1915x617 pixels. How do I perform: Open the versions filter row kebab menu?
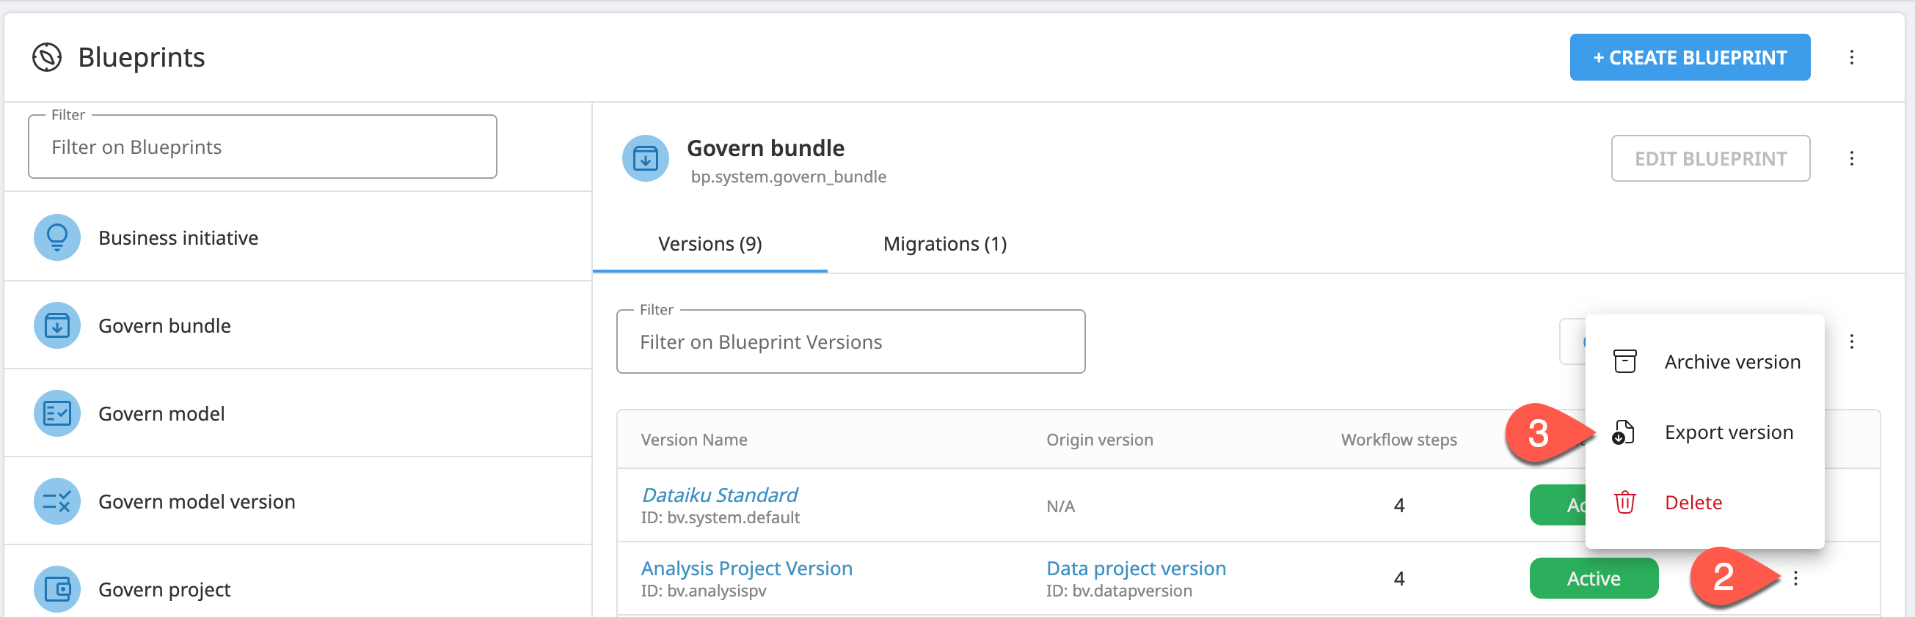(x=1851, y=341)
